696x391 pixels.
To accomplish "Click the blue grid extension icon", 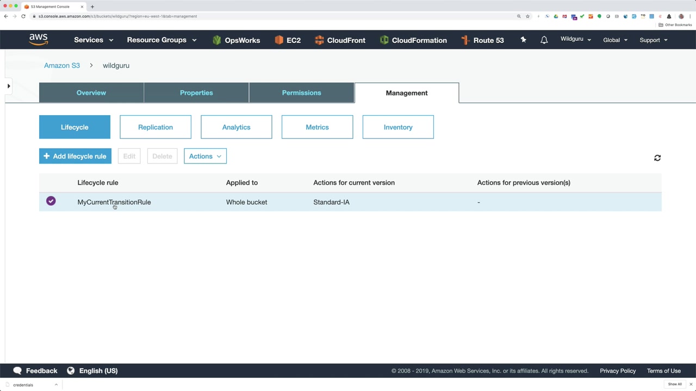I will click(651, 16).
